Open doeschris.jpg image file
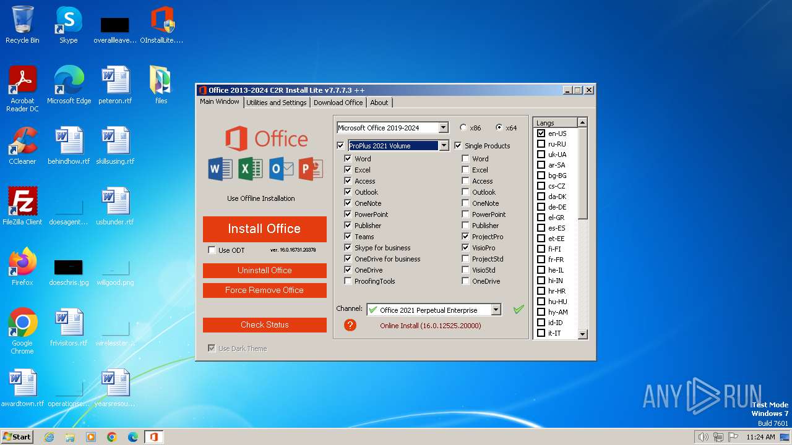Screen dimensions: 792x445 (69, 272)
